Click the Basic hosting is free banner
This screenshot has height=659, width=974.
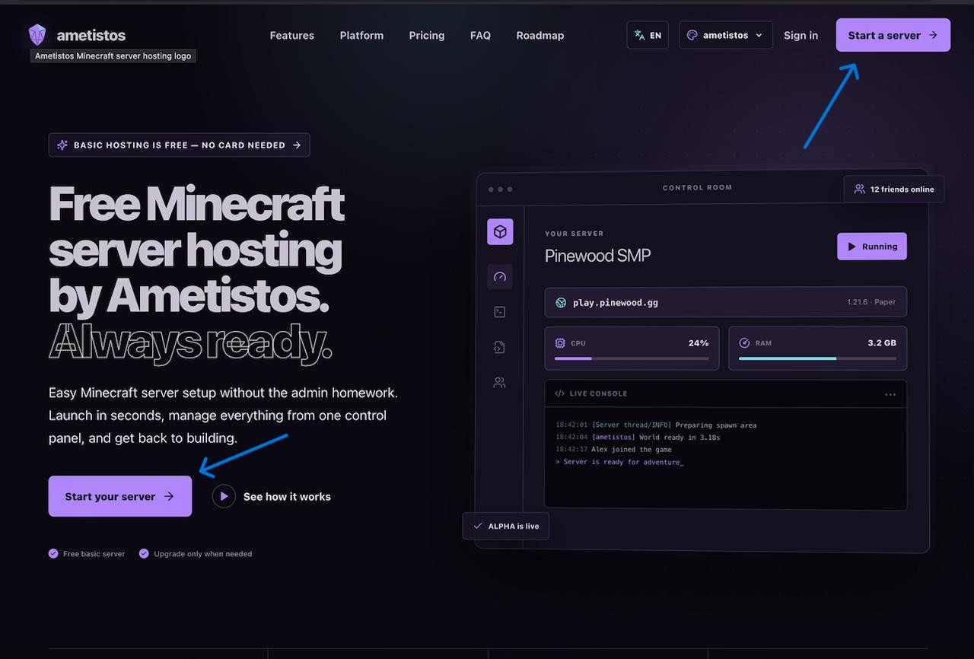tap(179, 145)
